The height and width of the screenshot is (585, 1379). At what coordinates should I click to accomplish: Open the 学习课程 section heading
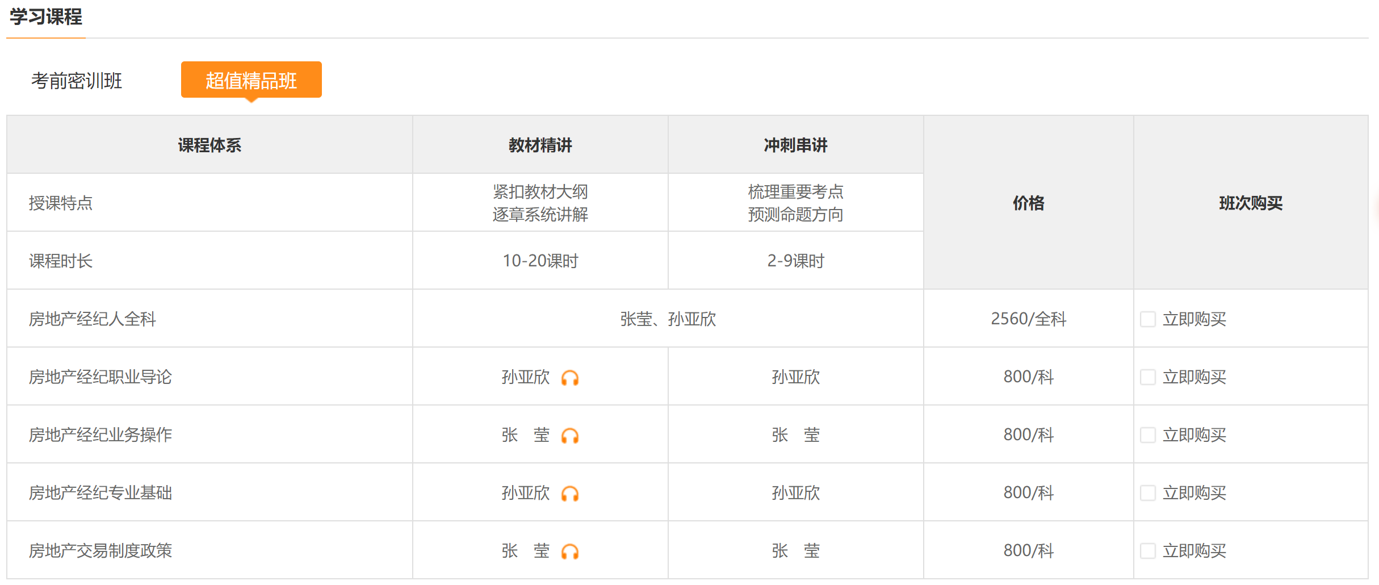click(x=46, y=17)
